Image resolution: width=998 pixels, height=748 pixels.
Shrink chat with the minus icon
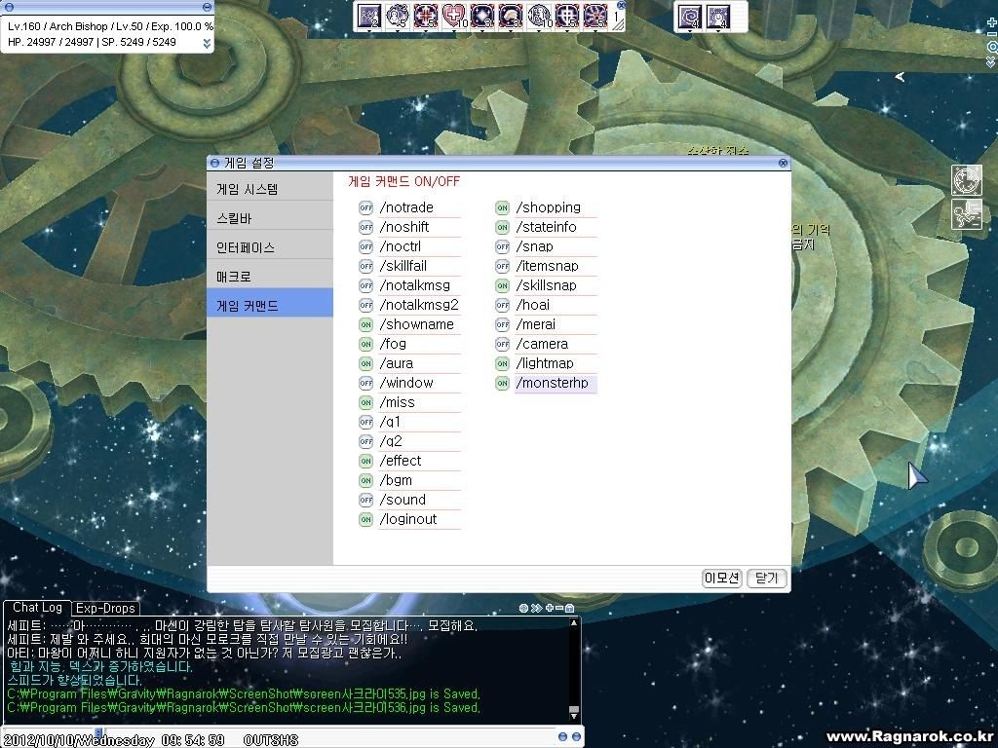[x=559, y=608]
